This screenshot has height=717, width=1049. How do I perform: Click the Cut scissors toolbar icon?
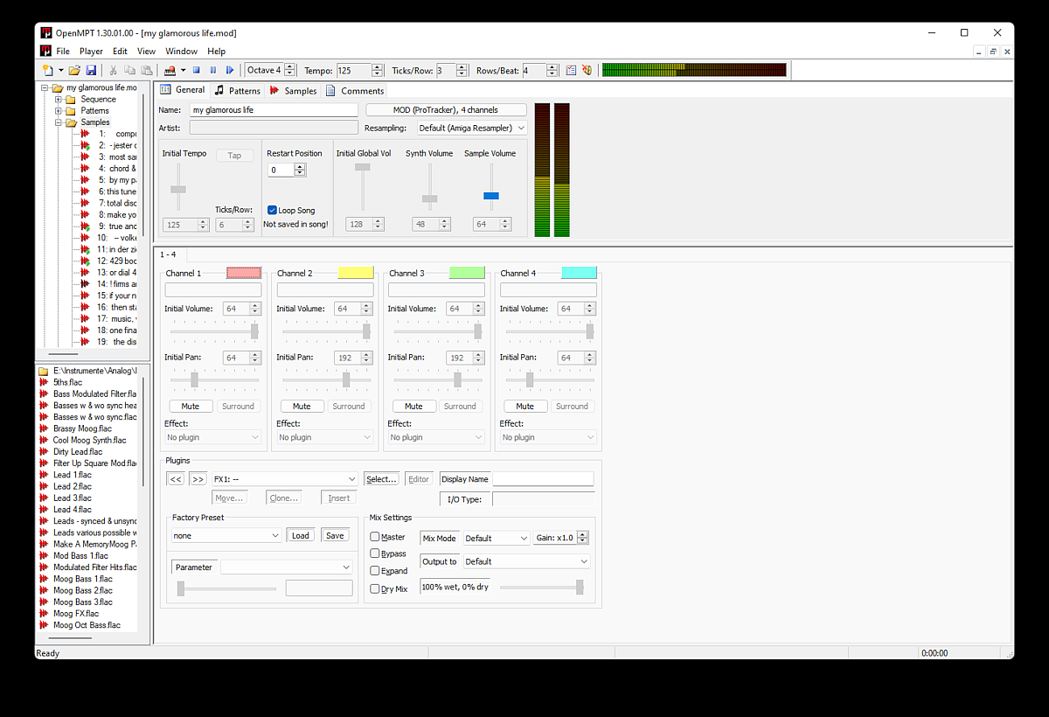pyautogui.click(x=113, y=70)
